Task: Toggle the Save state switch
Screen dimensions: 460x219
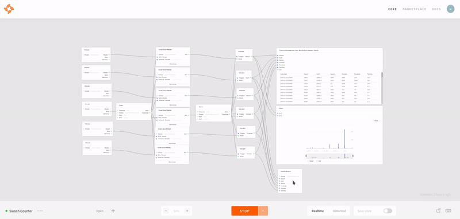Action: coord(388,211)
